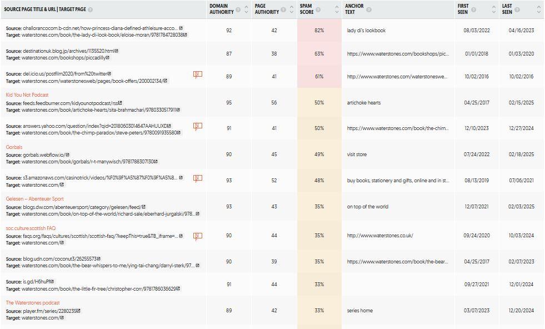The width and height of the screenshot is (545, 329).
Task: Open The Waterstones podcast title link
Action: pyautogui.click(x=33, y=302)
